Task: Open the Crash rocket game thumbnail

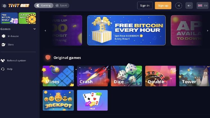Action: tap(92, 76)
